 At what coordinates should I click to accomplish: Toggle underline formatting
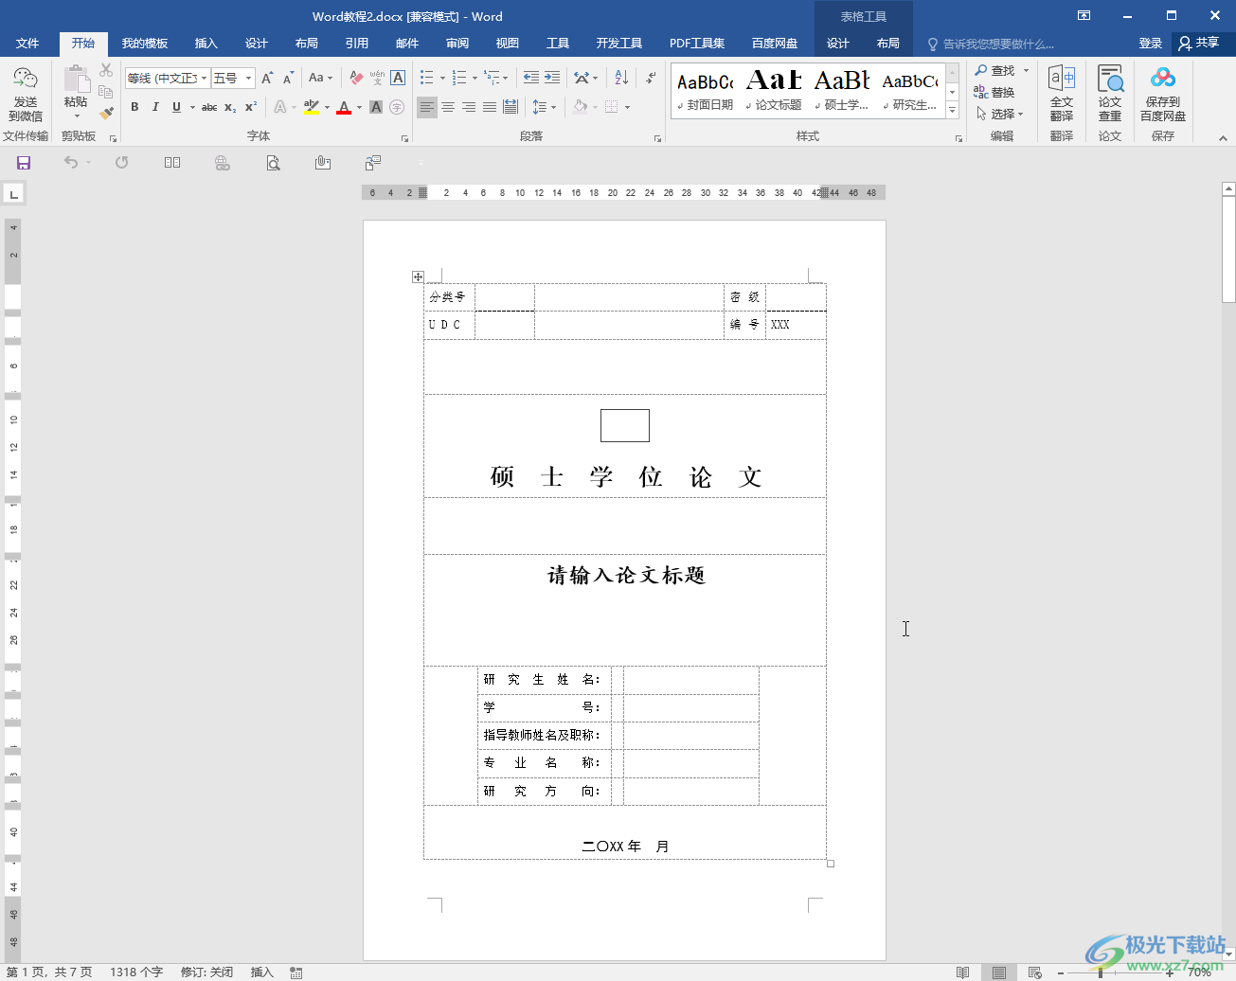[x=176, y=107]
